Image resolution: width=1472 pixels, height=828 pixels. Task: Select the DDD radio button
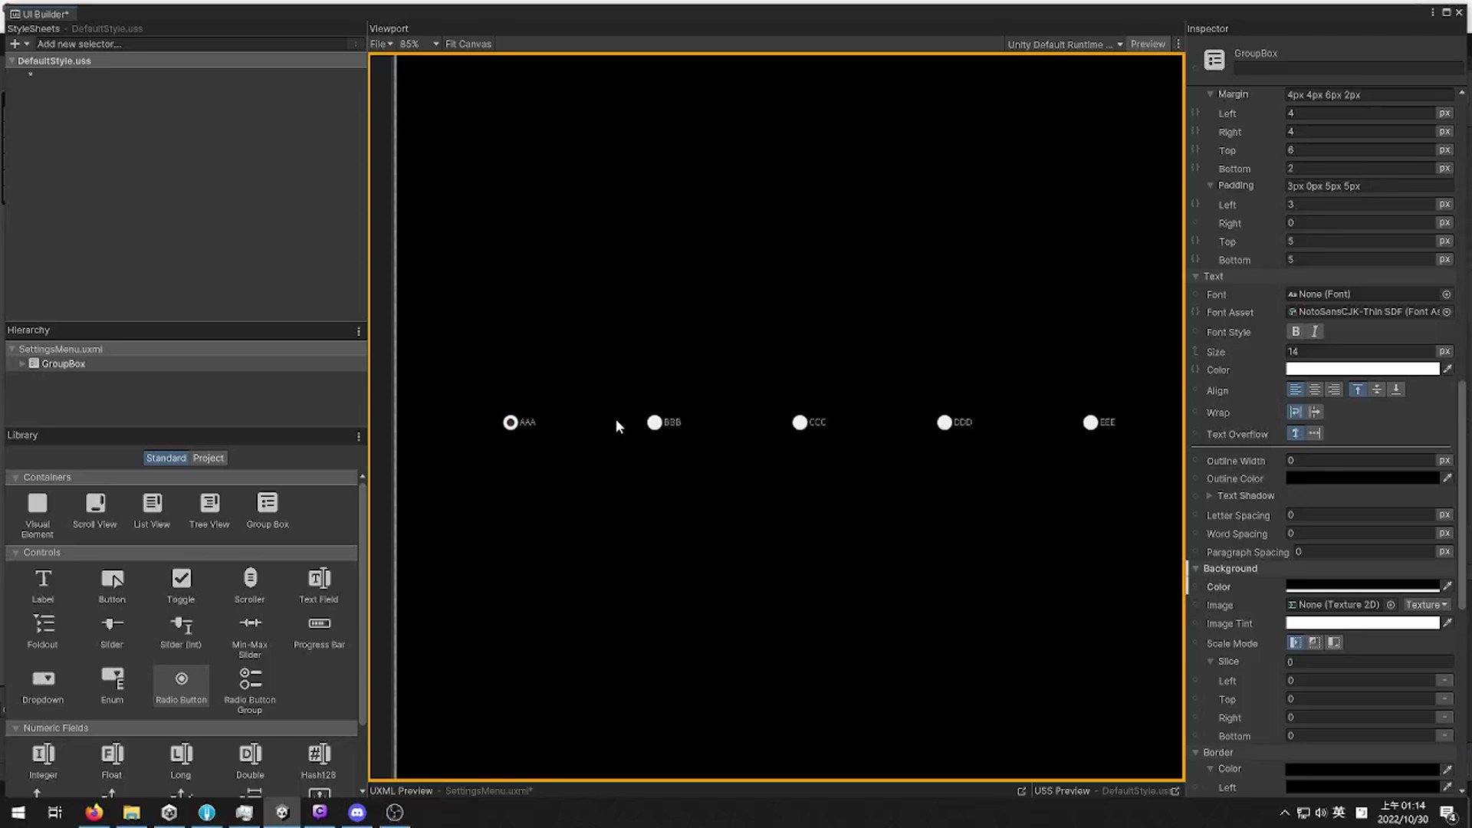[945, 422]
